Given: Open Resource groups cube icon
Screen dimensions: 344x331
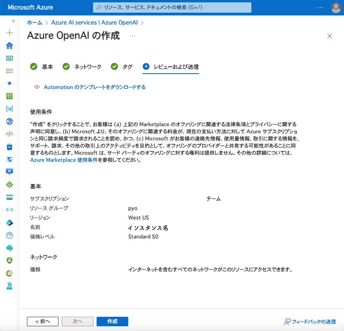Looking at the screenshot, I should [10, 109].
